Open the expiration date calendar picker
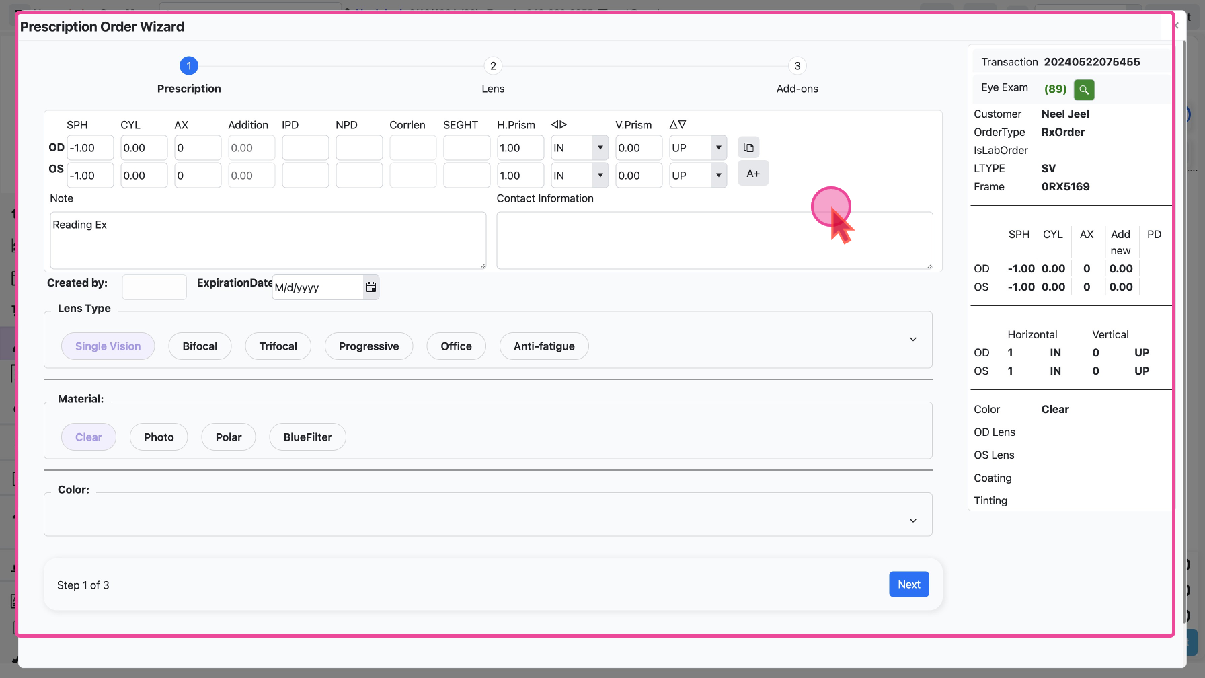Image resolution: width=1205 pixels, height=678 pixels. click(x=371, y=287)
